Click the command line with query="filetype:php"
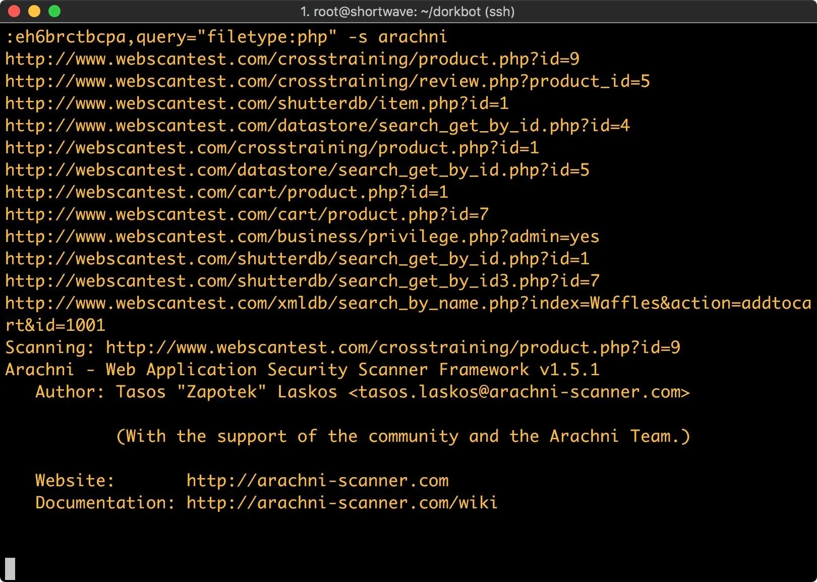 tap(226, 37)
